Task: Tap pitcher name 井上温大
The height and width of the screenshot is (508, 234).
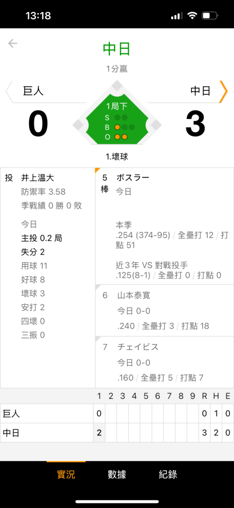Action: coord(37,177)
